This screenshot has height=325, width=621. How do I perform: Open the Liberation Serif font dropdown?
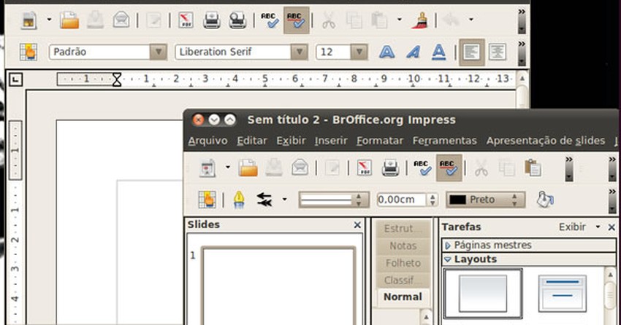point(299,52)
